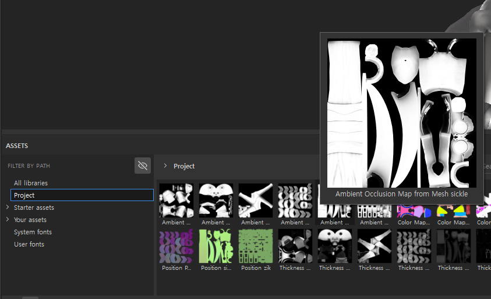Toggle the filter panel visibility eye icon
491x299 pixels.
[x=143, y=166]
